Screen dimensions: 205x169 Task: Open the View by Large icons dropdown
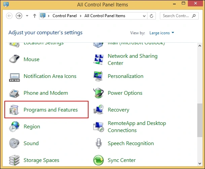162,33
